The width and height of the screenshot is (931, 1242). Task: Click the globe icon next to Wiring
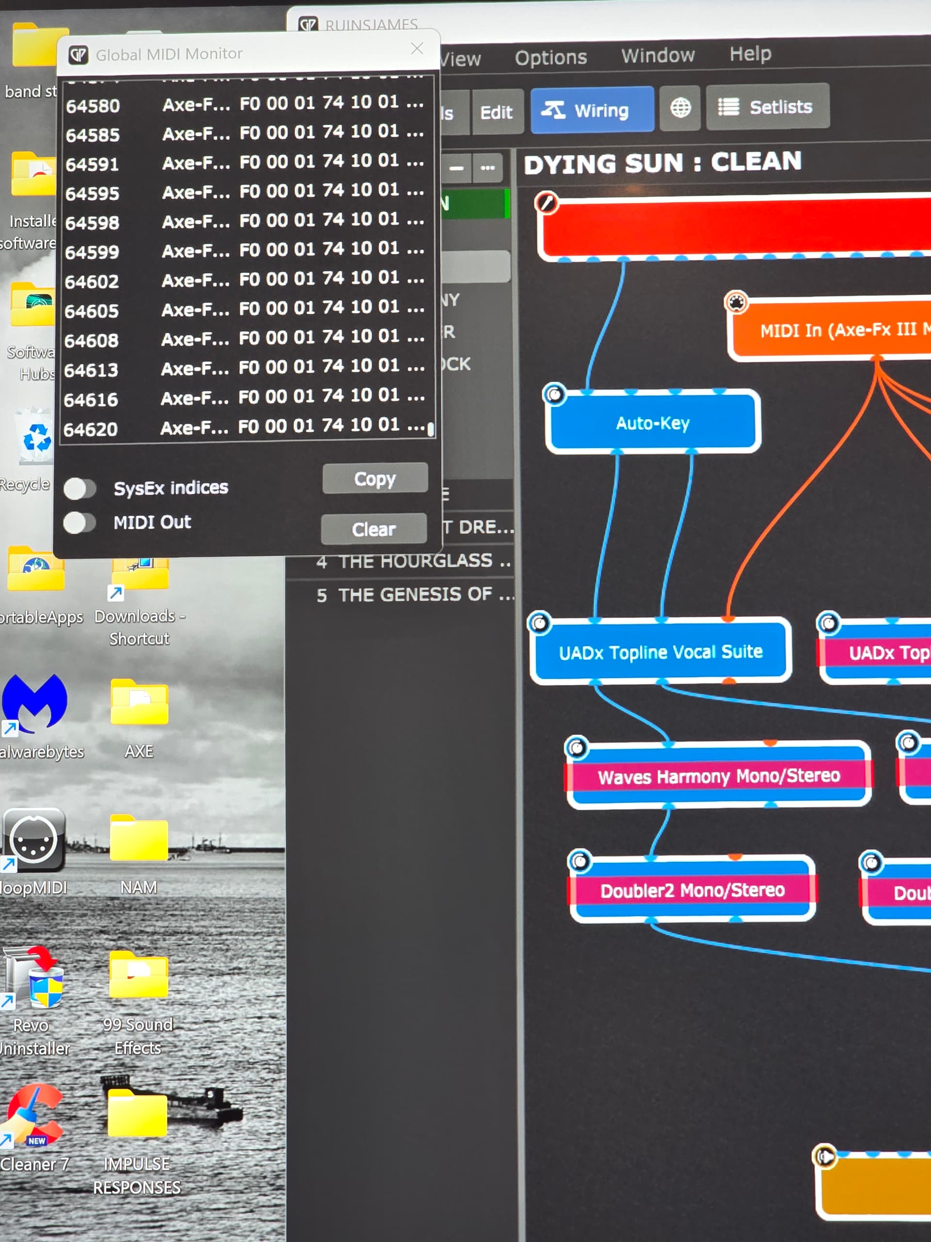[x=680, y=107]
